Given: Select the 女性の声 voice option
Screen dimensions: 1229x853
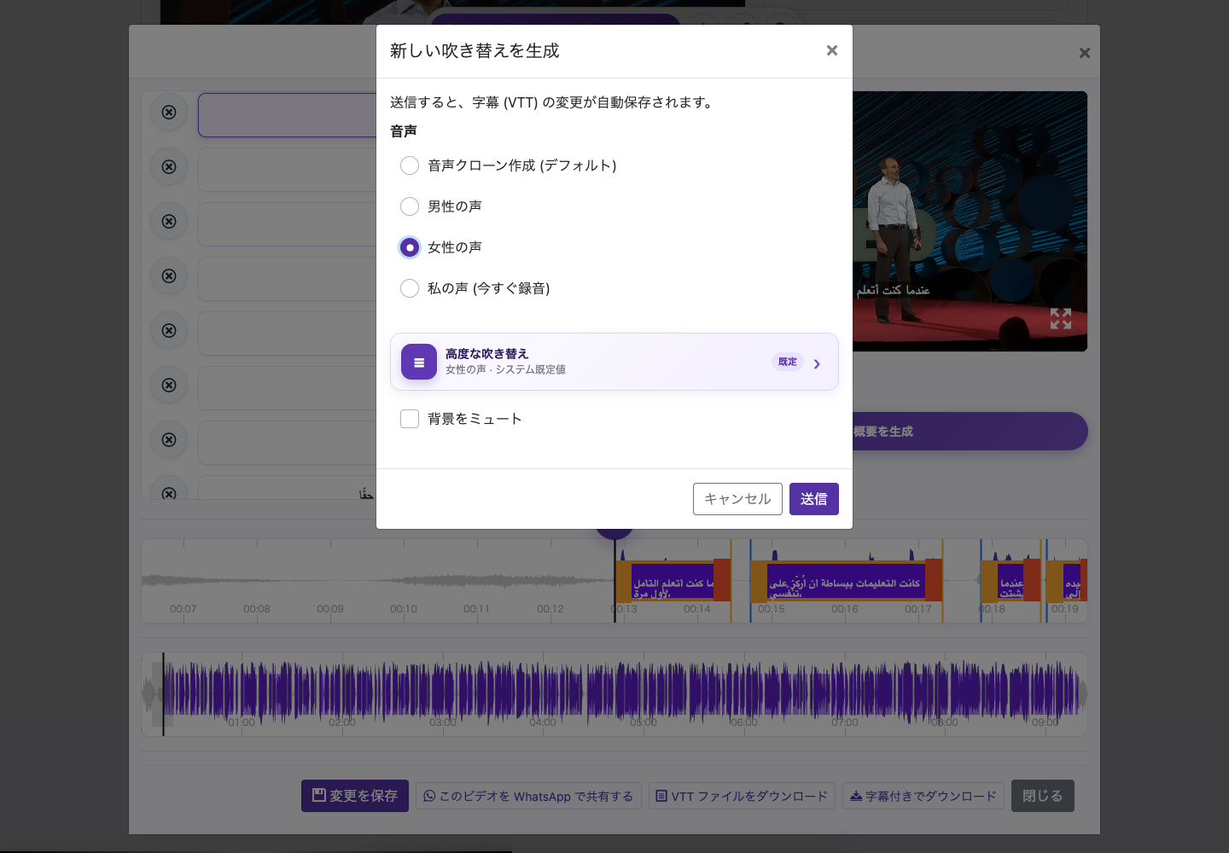Looking at the screenshot, I should coord(410,247).
